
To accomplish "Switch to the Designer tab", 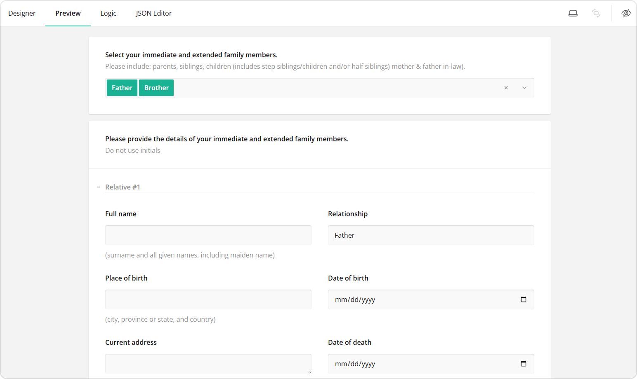I will coord(22,13).
